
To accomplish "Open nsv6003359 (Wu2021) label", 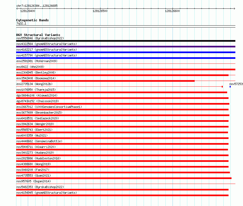I will point(32,135).
